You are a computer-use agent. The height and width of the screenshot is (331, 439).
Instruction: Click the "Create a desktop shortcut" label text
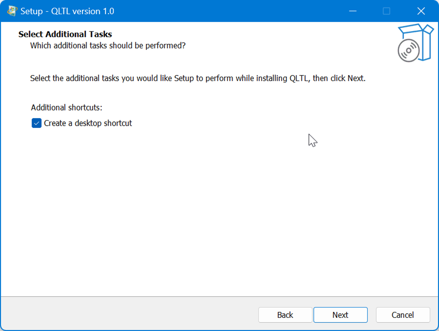coord(88,123)
